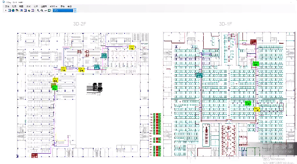
Task: Click the 3D-1F floor plan title
Action: pyautogui.click(x=225, y=24)
